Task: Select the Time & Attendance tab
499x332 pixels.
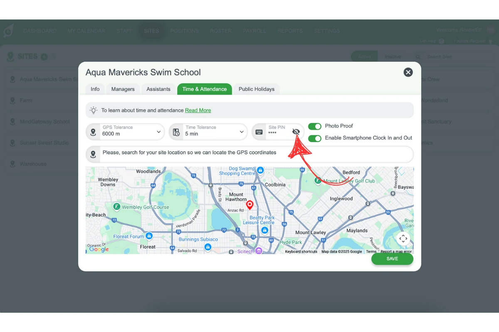Action: 205,89
